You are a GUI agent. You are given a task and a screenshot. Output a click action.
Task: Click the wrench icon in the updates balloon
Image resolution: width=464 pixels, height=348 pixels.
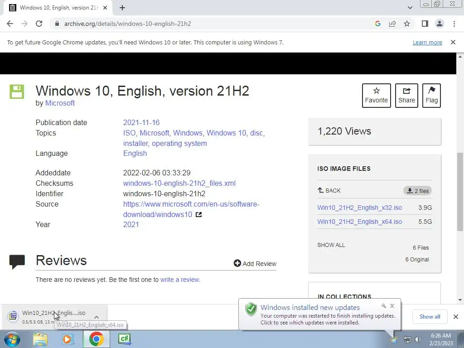click(384, 306)
